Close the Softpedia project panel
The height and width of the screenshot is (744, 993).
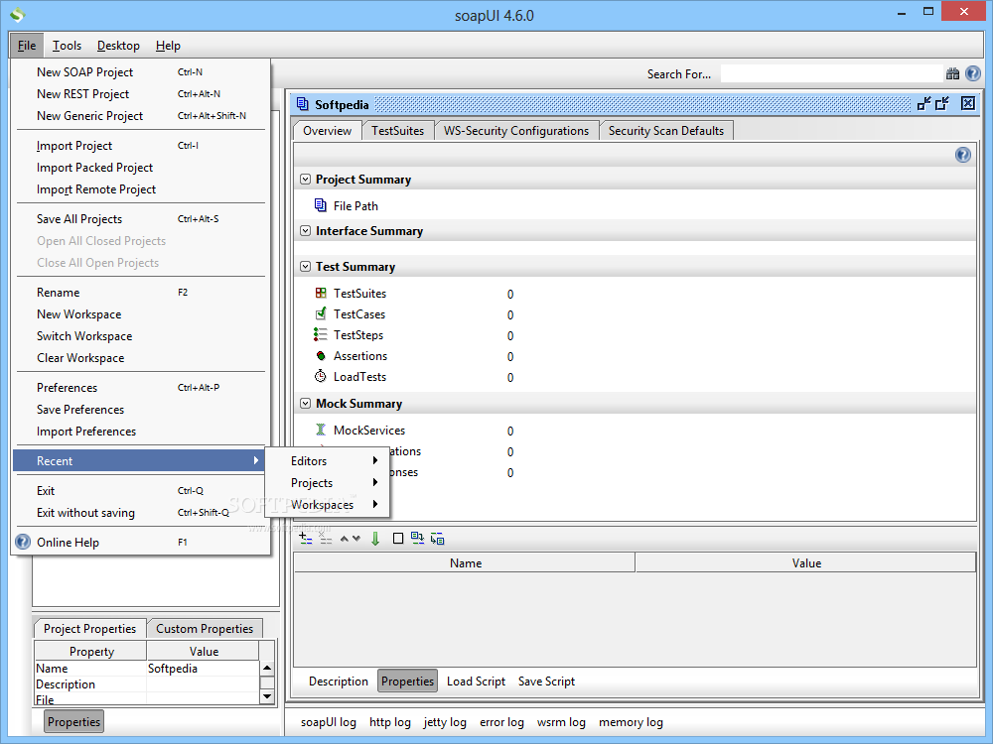[967, 103]
